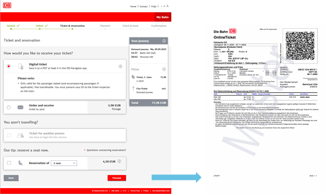This screenshot has width=326, height=194.
Task: Go to the Select step
Action: [39, 26]
